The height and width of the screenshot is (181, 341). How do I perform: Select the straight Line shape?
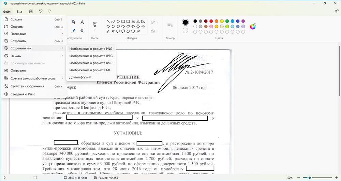[108, 21]
